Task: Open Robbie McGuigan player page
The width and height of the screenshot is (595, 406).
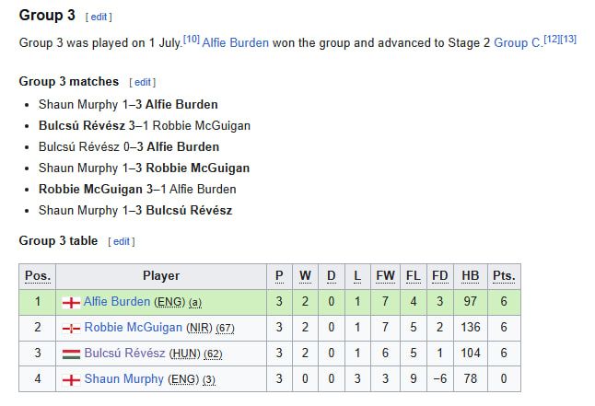Action: click(134, 328)
